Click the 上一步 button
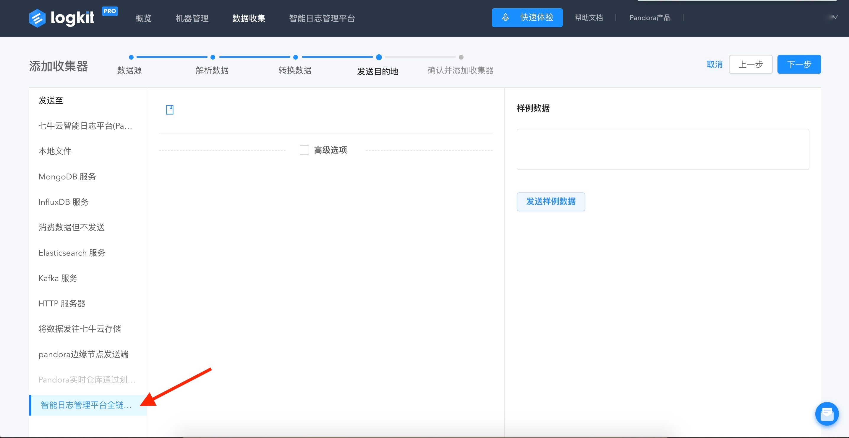This screenshot has width=849, height=438. [x=751, y=64]
